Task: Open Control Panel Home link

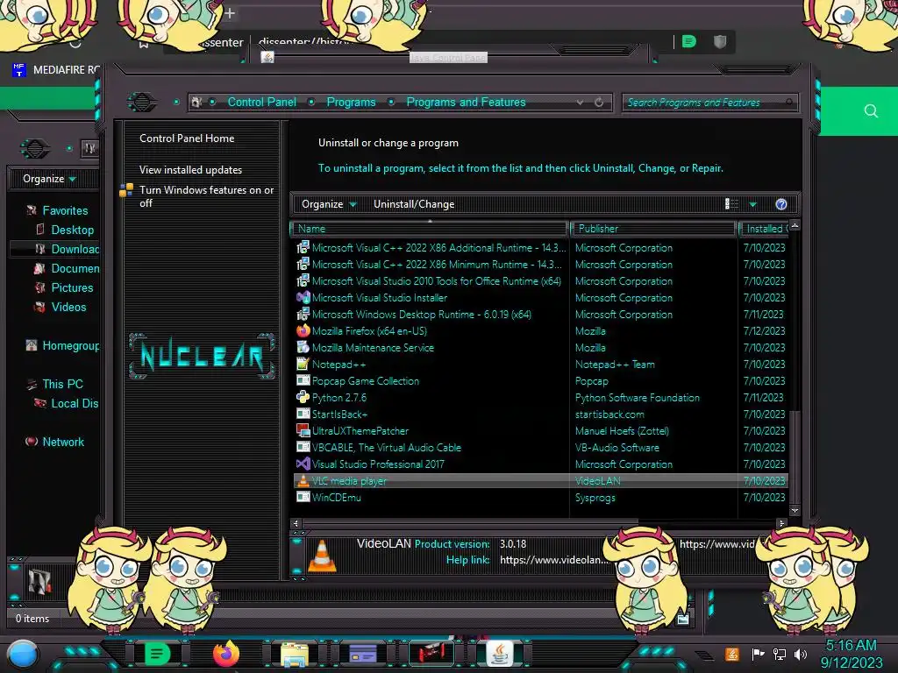Action: (x=187, y=138)
